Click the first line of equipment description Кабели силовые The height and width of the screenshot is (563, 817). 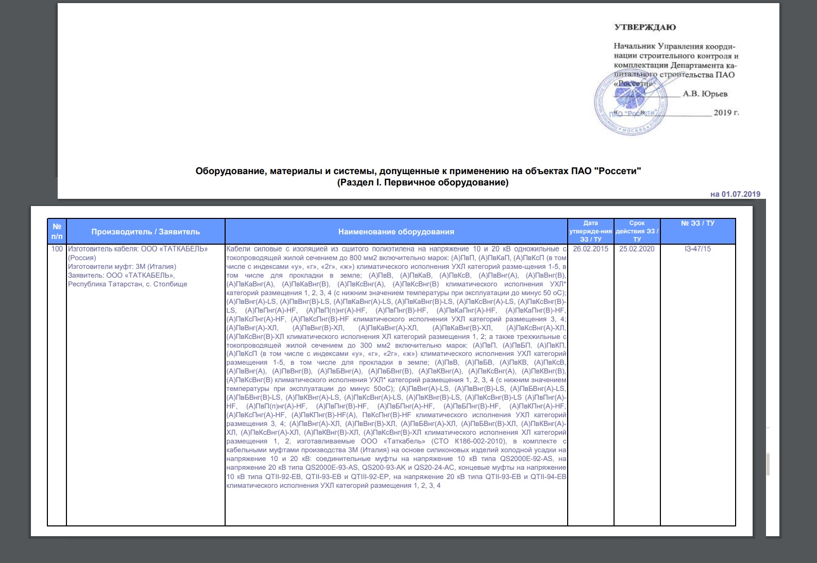coord(396,249)
